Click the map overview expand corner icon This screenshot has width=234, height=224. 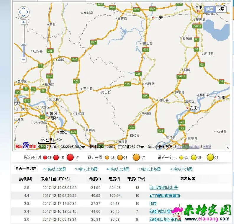[x=228, y=148]
